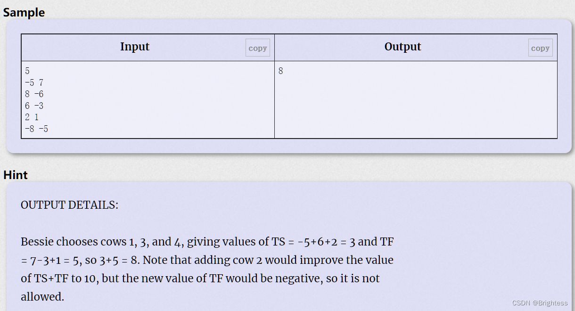Click the Sample section heading
This screenshot has height=311, width=575.
(x=24, y=13)
